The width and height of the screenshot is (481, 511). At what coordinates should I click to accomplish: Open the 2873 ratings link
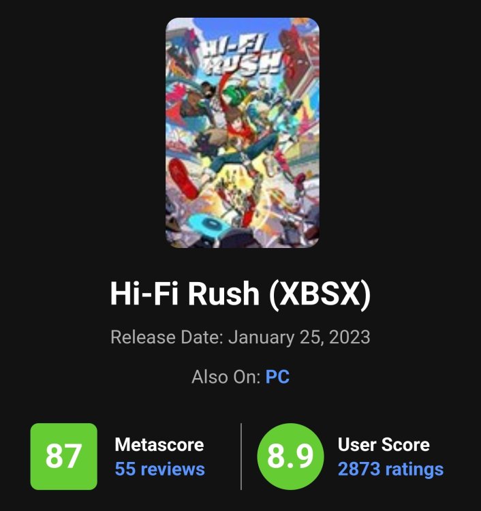[390, 469]
